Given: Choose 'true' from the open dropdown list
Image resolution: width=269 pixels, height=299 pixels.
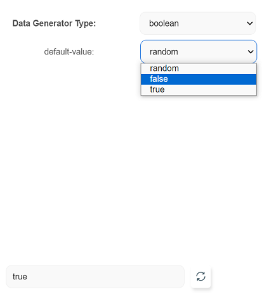Looking at the screenshot, I should (x=199, y=90).
